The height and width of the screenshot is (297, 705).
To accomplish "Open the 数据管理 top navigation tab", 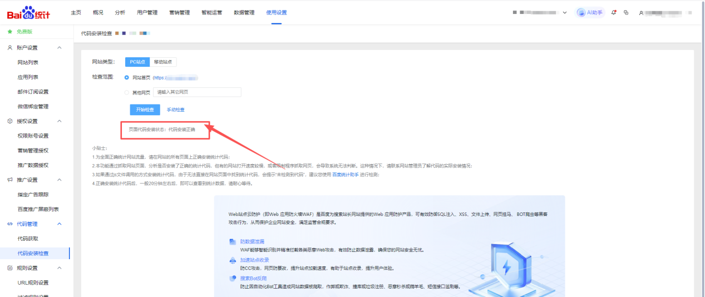I will coord(244,12).
